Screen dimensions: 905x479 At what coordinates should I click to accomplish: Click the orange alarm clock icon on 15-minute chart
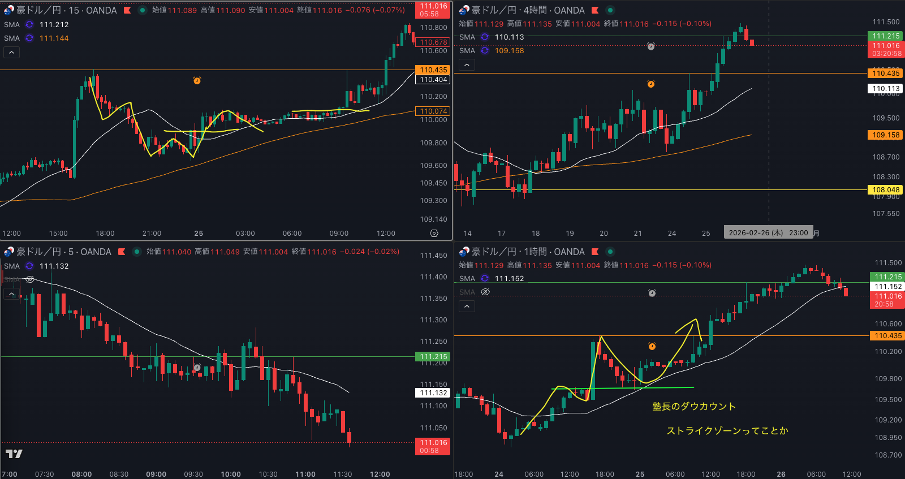pyautogui.click(x=197, y=81)
